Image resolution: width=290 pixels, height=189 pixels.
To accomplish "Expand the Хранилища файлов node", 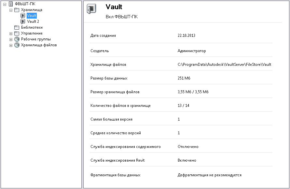I will click(x=11, y=45).
